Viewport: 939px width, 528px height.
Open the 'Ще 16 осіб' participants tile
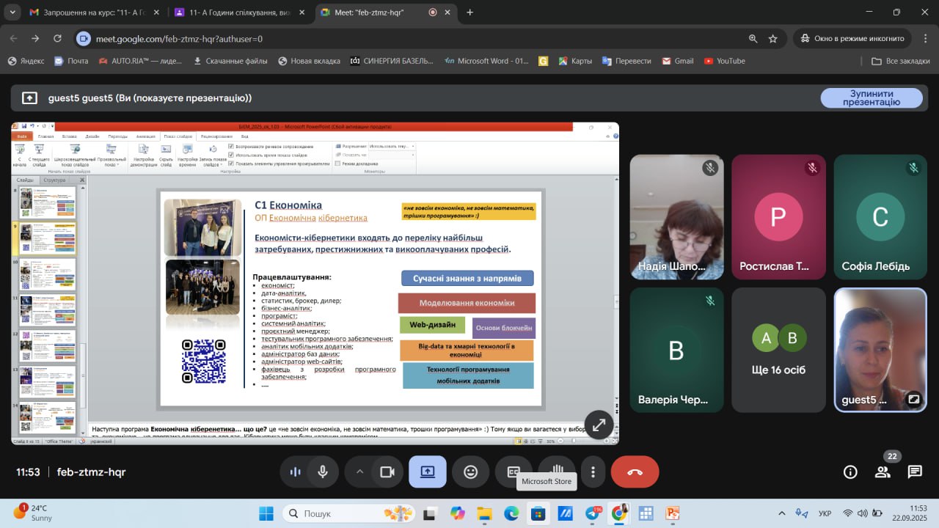point(778,350)
